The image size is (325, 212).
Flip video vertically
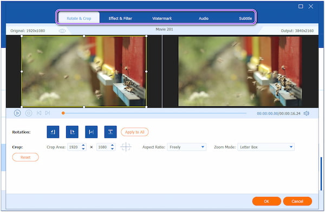(x=110, y=132)
